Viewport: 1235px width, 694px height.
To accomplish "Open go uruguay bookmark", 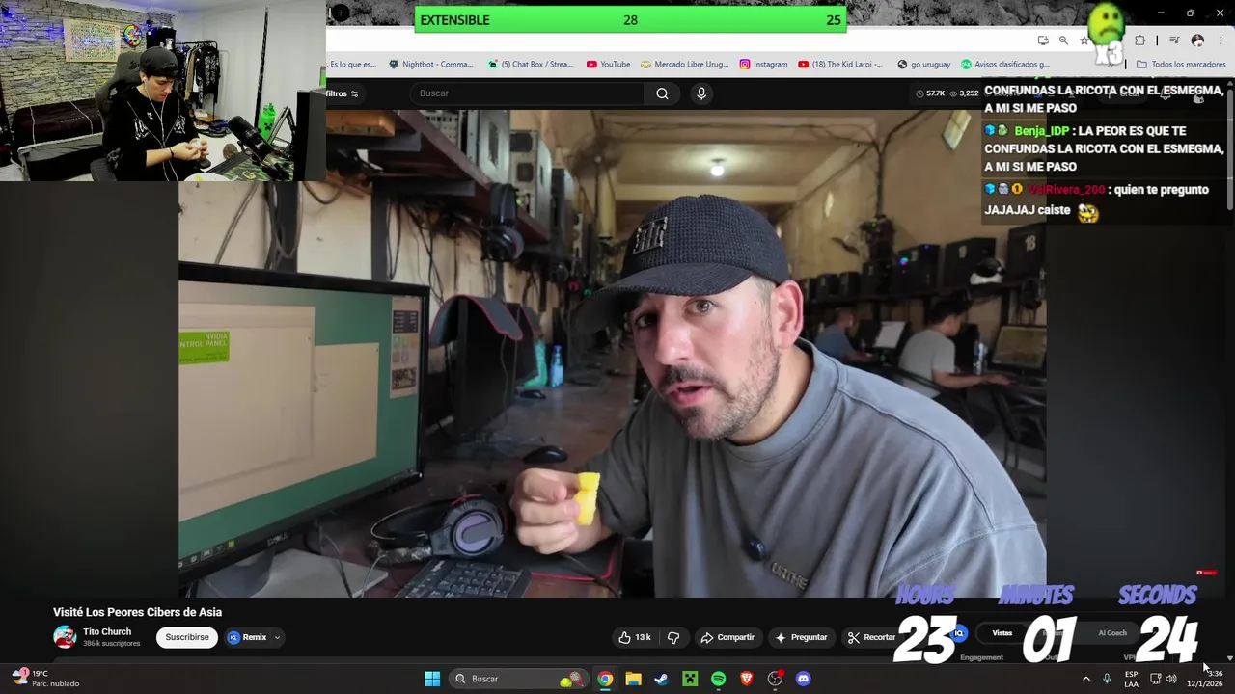I will tap(924, 65).
